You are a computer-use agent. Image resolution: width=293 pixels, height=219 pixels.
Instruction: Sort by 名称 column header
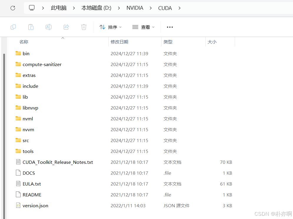24,42
